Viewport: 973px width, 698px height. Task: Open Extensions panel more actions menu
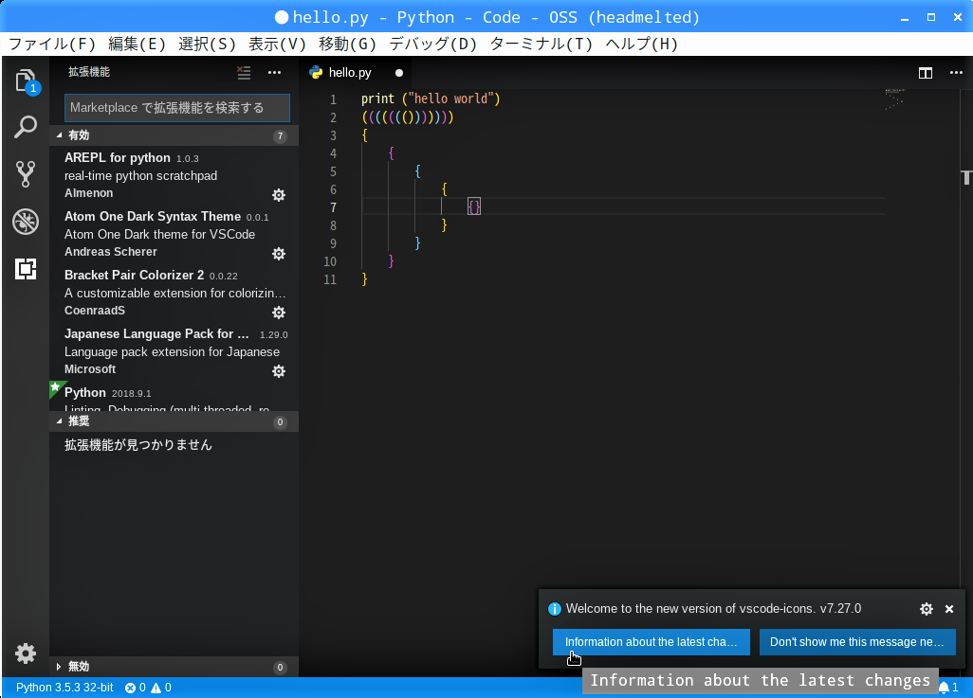[x=274, y=73]
